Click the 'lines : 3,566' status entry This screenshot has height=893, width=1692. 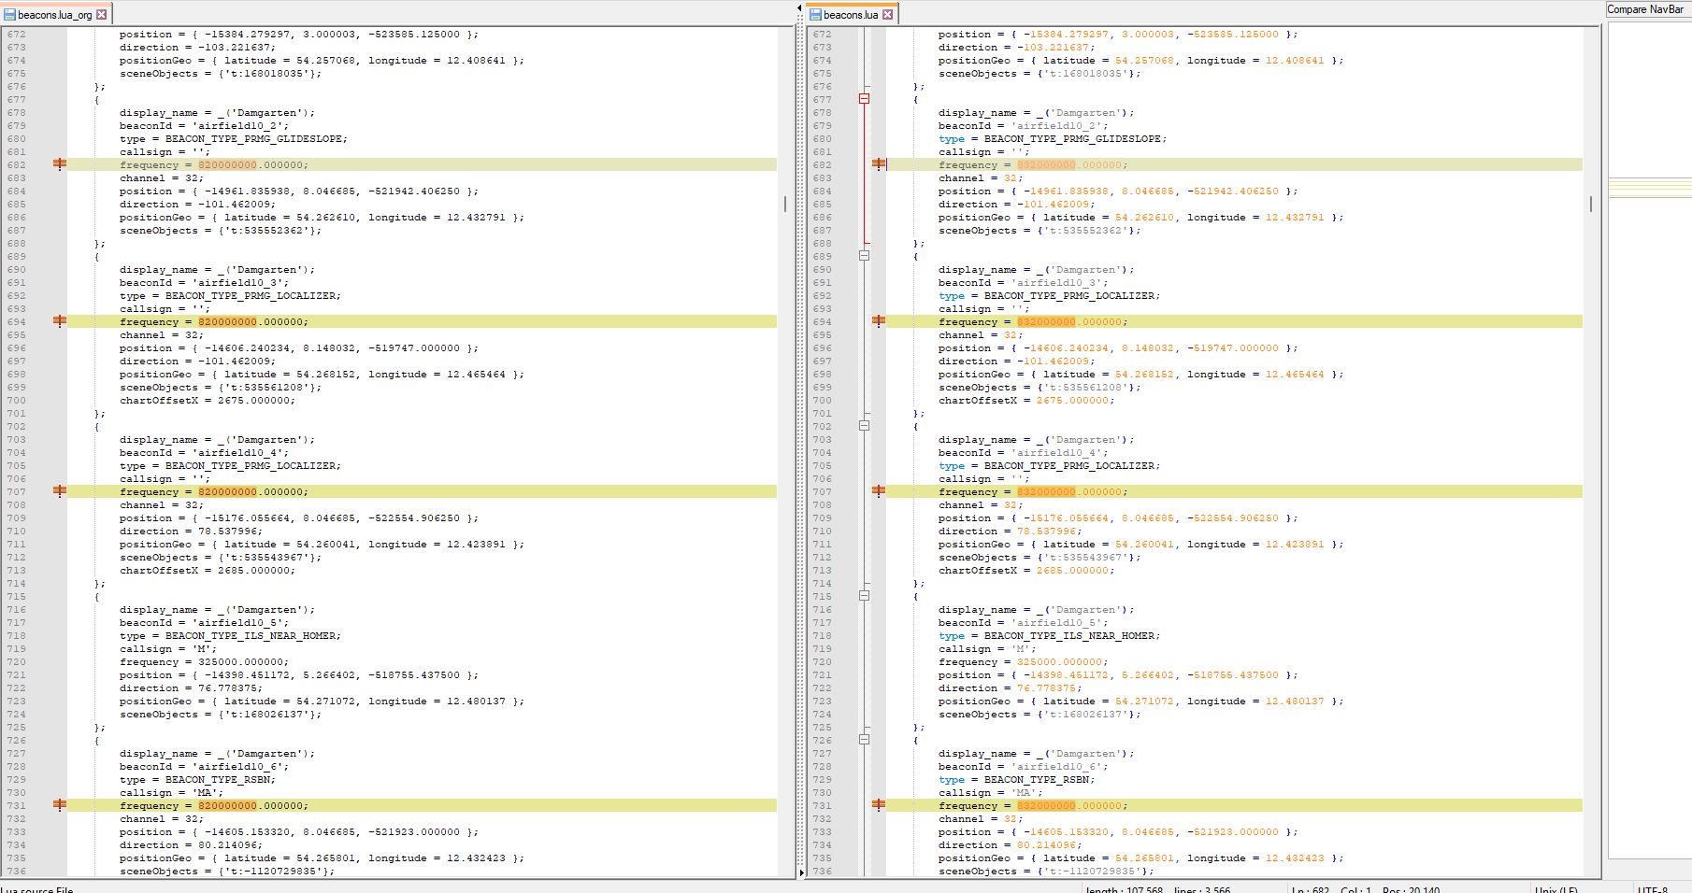tap(1202, 889)
